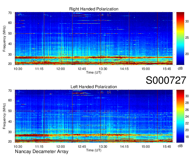Click the 30 MHz tick on top plot
The width and height of the screenshot is (192, 155).
tap(10, 54)
